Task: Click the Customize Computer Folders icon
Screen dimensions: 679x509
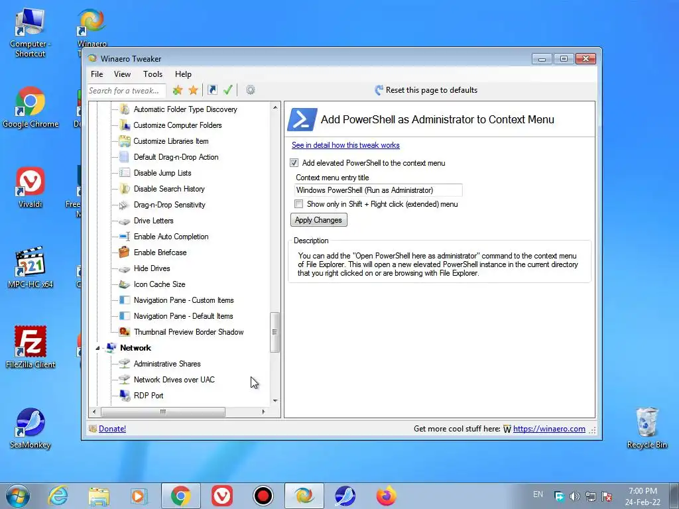Action: point(125,125)
